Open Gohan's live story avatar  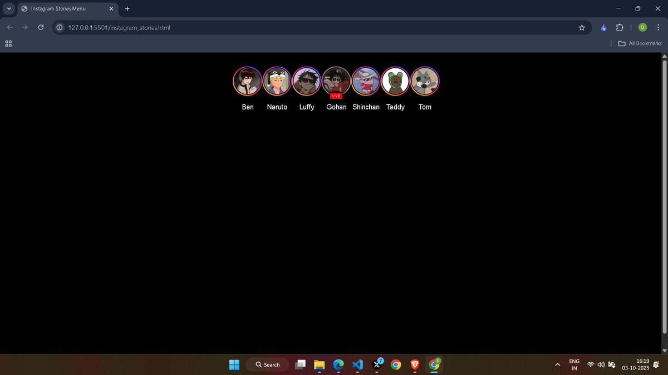[336, 81]
